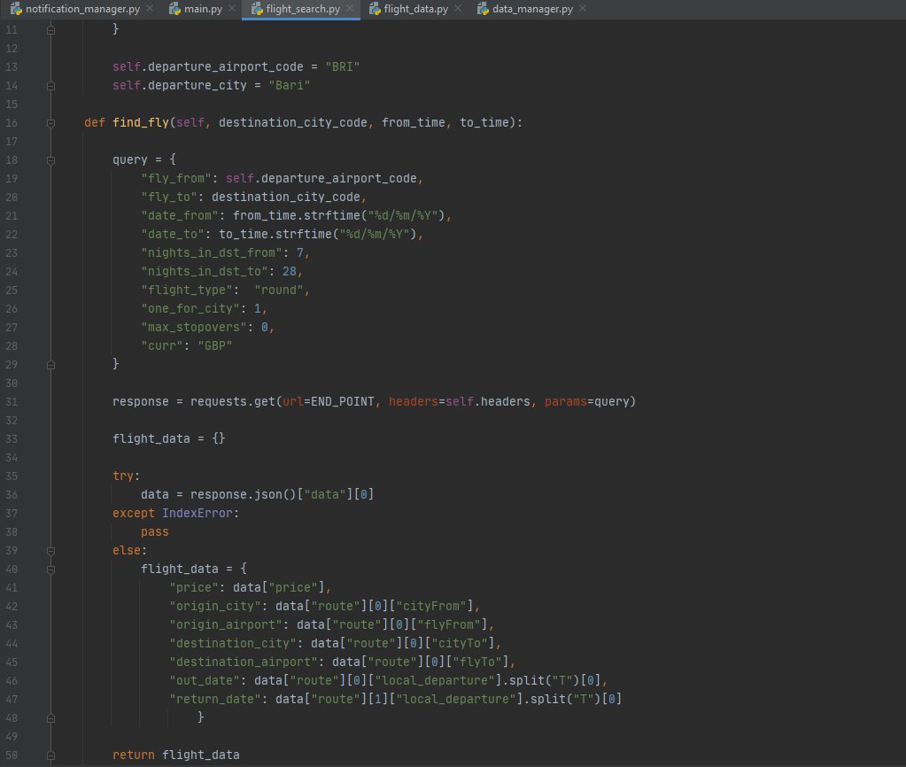Click the "fly_from" dictionary key
Screen dimensions: 906x767
pyautogui.click(x=175, y=178)
